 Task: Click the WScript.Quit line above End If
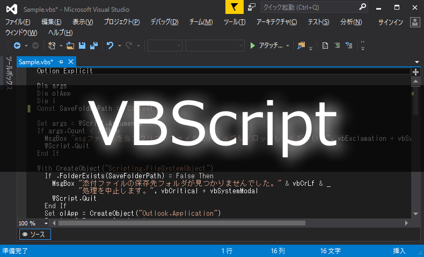coord(74,198)
